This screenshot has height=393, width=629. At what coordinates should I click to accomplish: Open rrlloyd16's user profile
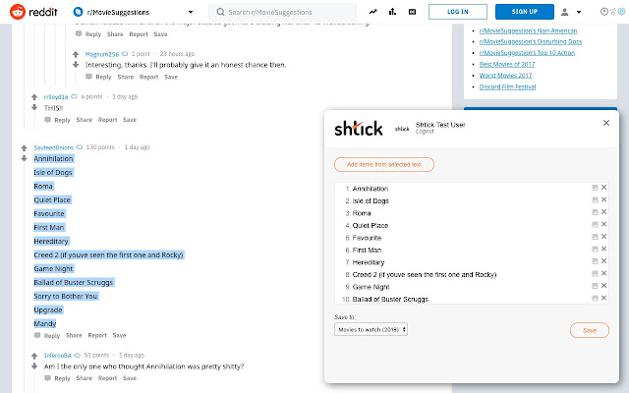coord(56,97)
